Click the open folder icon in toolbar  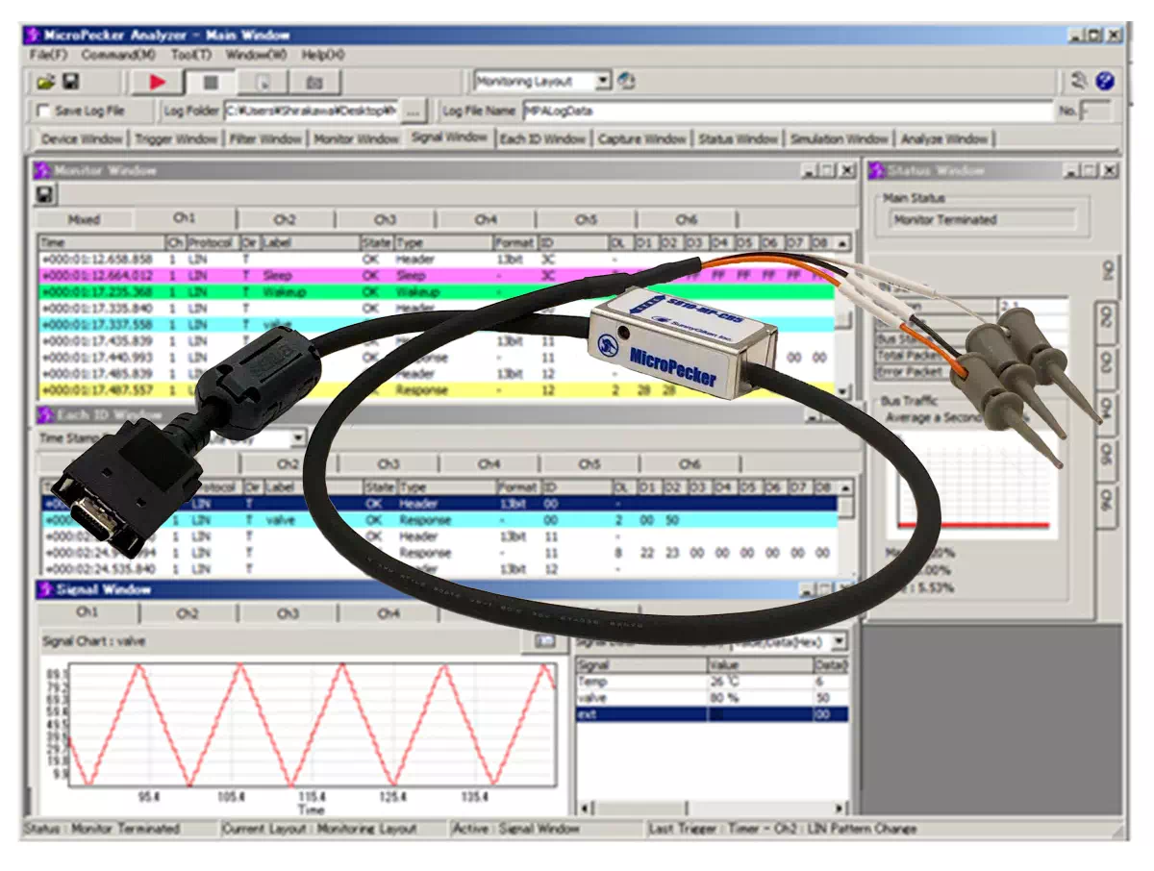46,82
